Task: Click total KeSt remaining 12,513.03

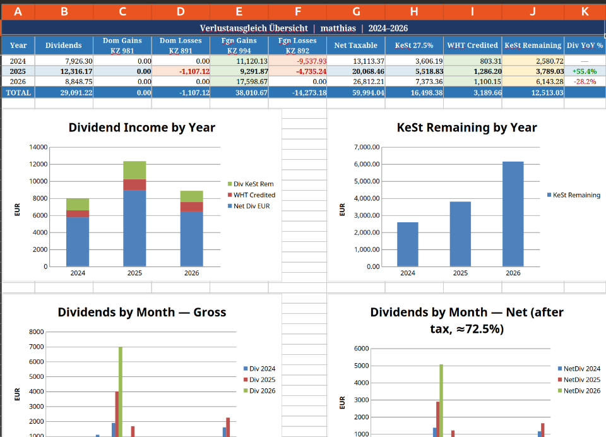Action: pos(533,92)
